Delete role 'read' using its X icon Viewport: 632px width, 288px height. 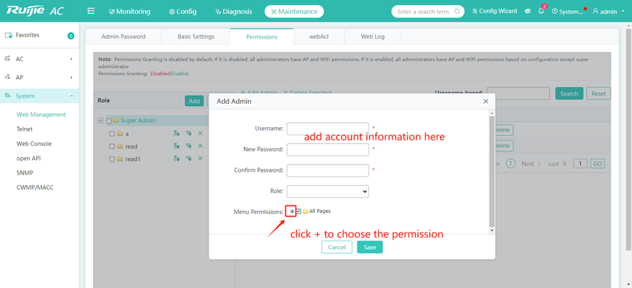pyautogui.click(x=200, y=146)
